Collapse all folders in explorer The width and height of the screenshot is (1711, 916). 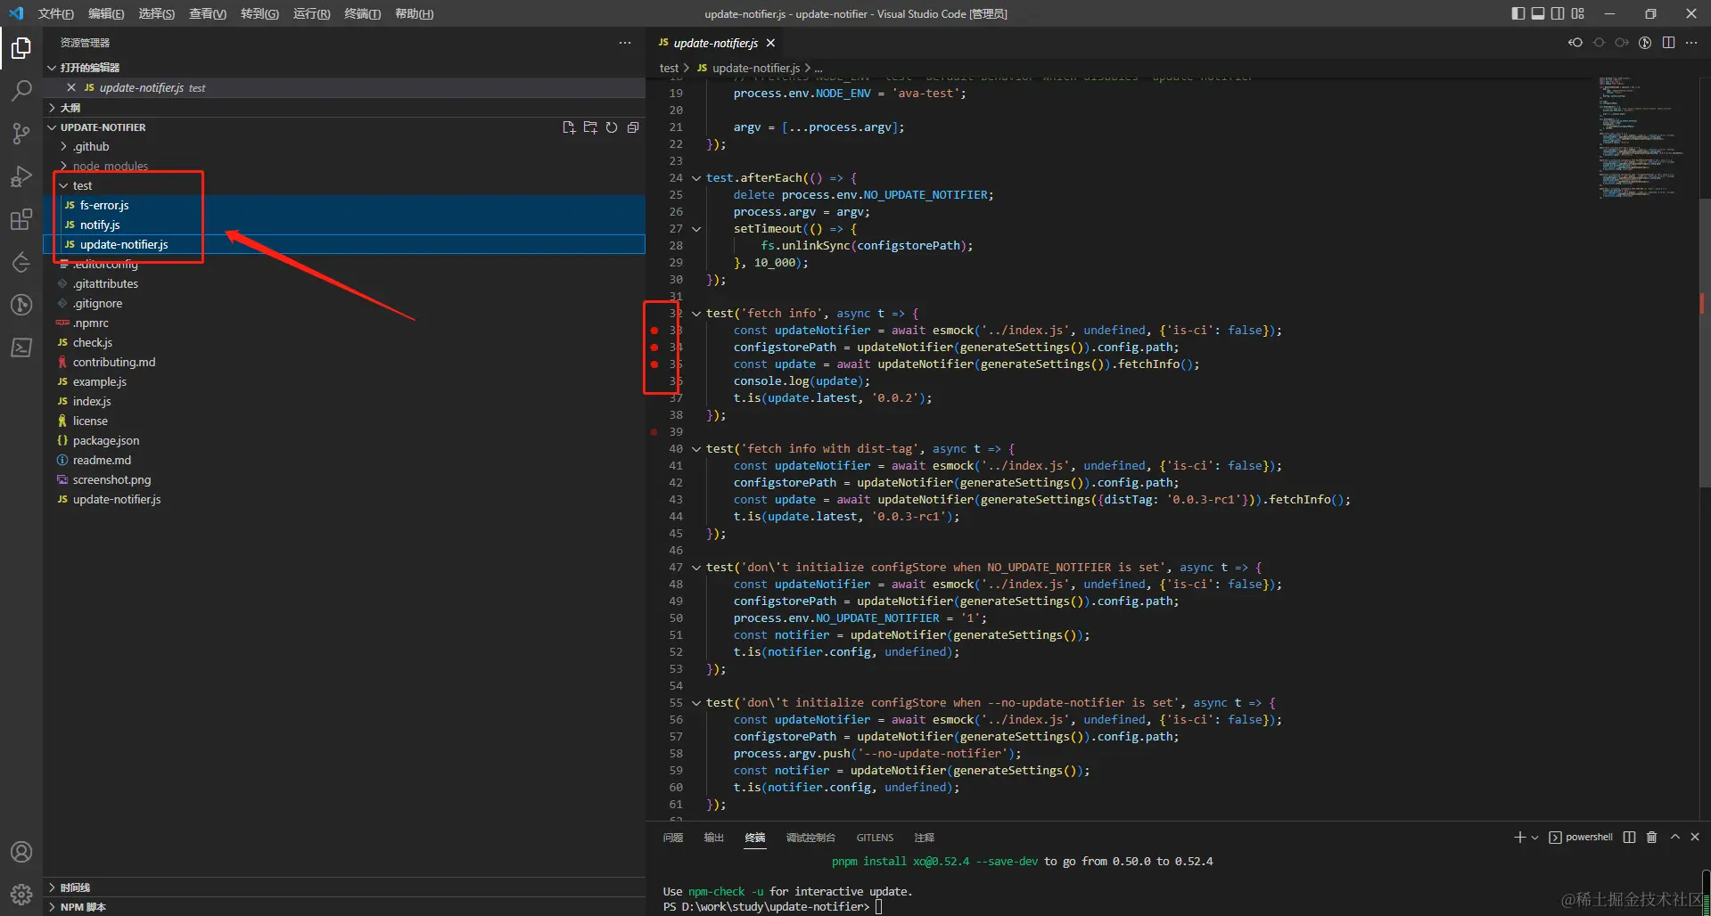click(x=633, y=127)
